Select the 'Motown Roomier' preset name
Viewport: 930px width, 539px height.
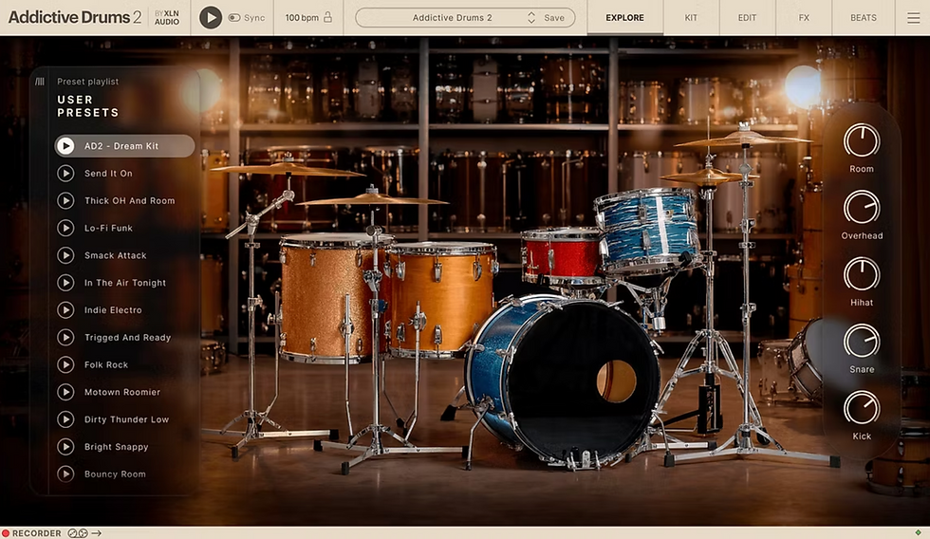[122, 392]
